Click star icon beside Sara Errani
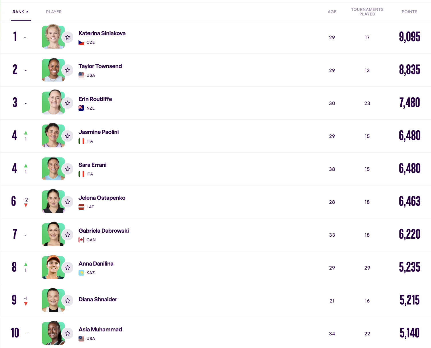 pos(68,169)
